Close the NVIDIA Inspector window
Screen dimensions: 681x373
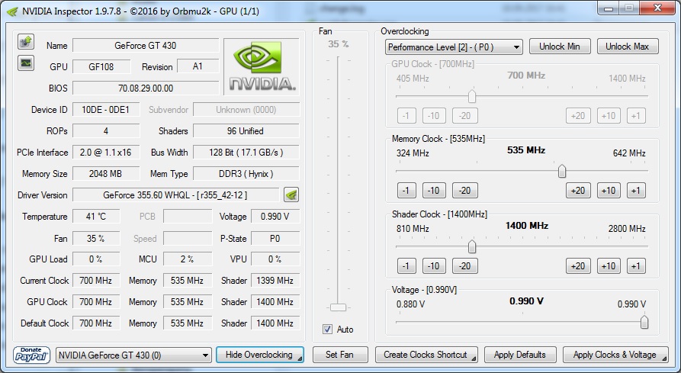coord(657,8)
